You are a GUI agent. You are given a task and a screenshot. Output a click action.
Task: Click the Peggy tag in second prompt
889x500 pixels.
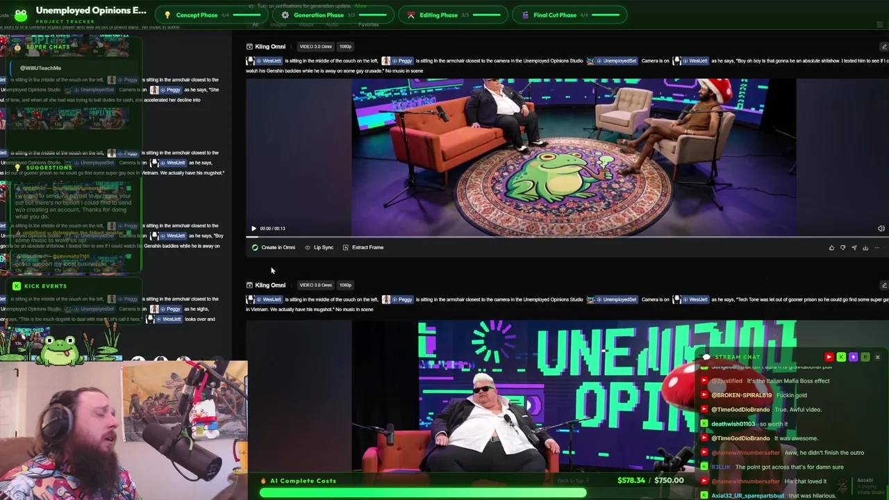[399, 299]
